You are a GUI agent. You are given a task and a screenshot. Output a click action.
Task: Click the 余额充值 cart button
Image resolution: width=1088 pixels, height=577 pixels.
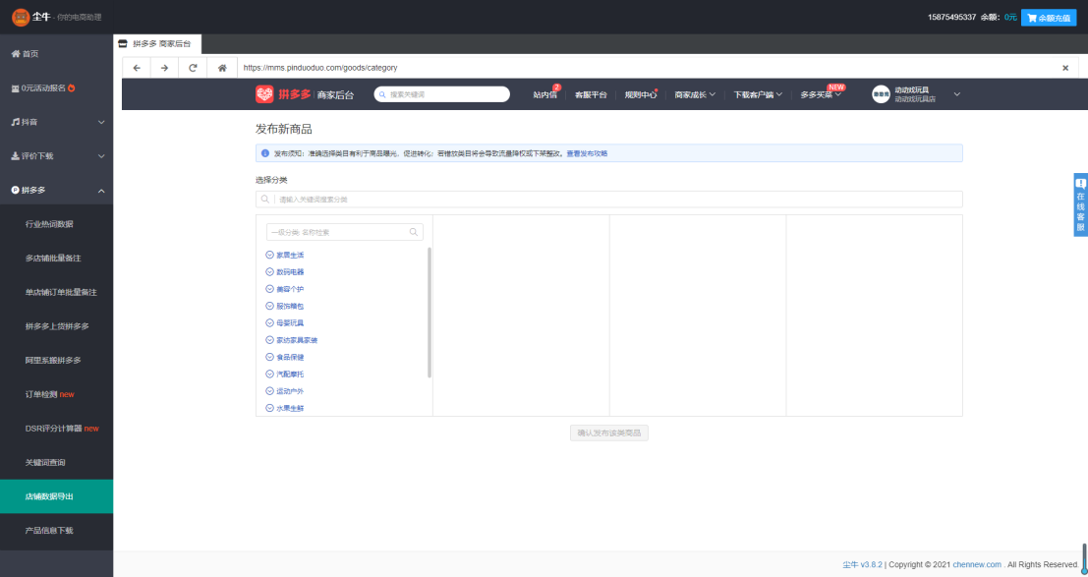(x=1049, y=18)
